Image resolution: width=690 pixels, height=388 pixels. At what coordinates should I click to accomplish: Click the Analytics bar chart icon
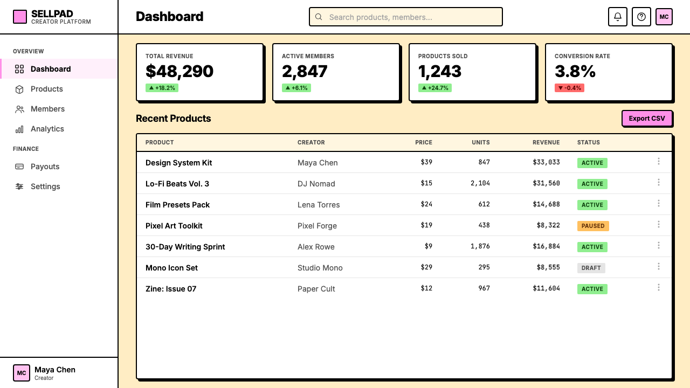point(19,129)
